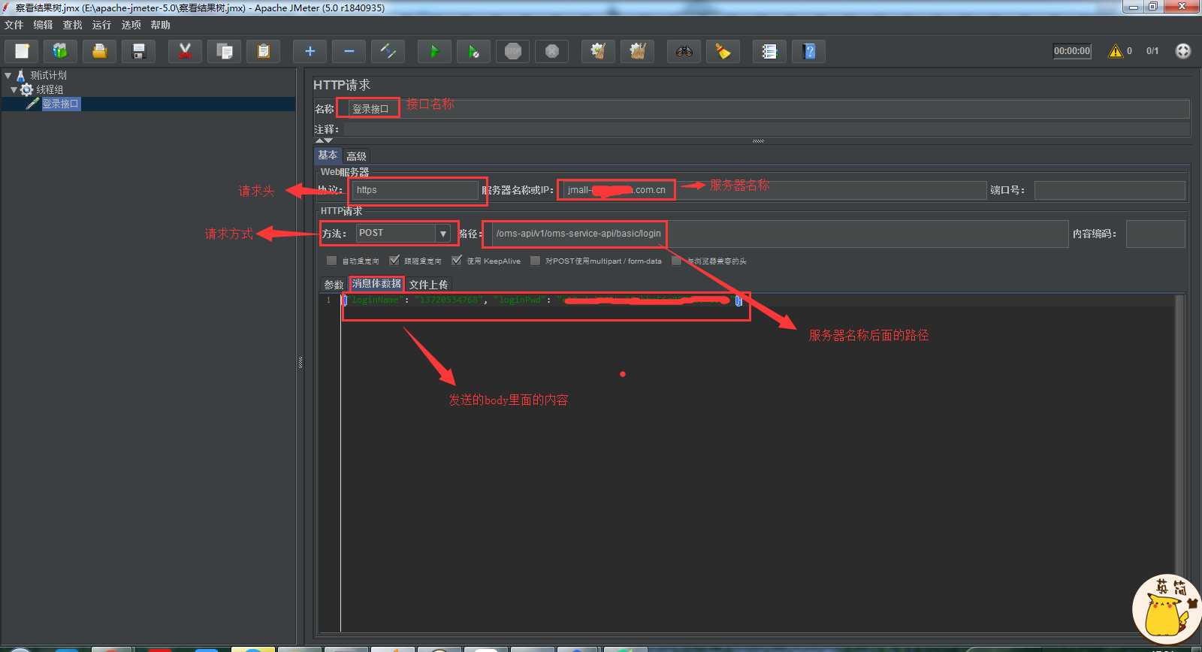1202x652 pixels.
Task: Open the Templates icon in toolbar
Action: tap(60, 51)
